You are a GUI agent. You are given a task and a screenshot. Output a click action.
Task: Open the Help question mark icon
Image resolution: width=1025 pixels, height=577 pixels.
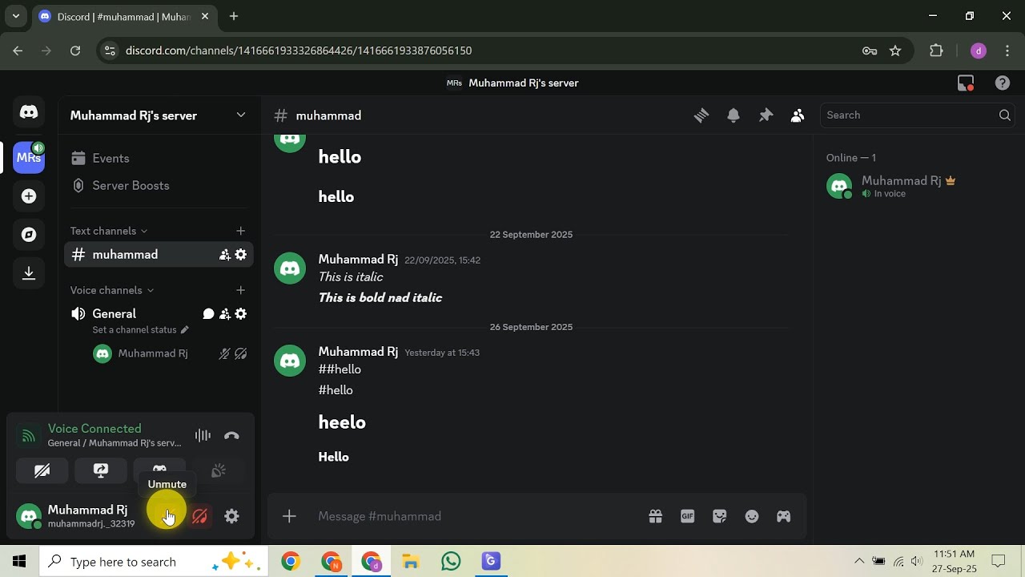pos(1003,83)
